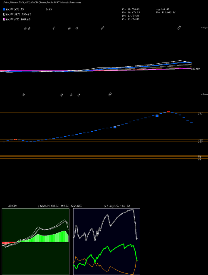Click the ADX indicator chart panel
Viewport: 208px width, 275px height.
(x=106, y=242)
